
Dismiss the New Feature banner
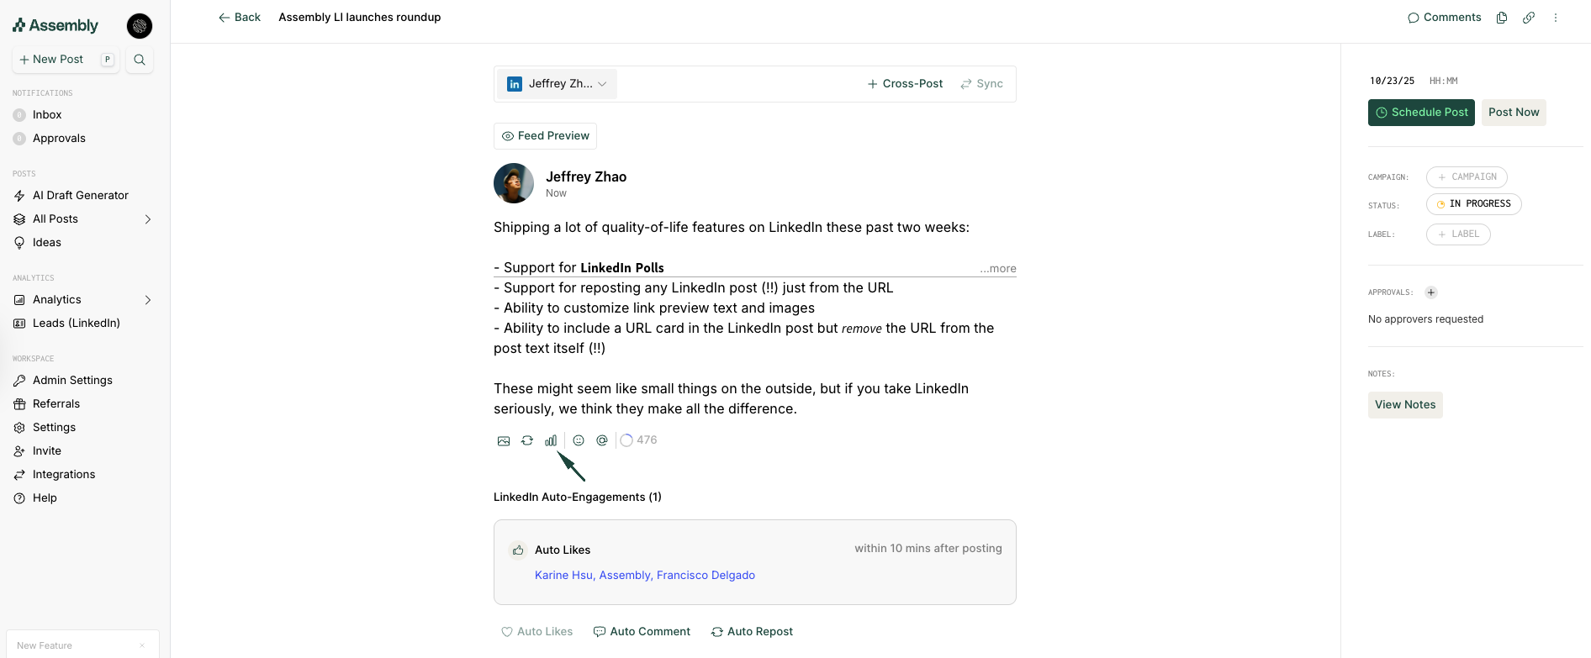(x=142, y=645)
